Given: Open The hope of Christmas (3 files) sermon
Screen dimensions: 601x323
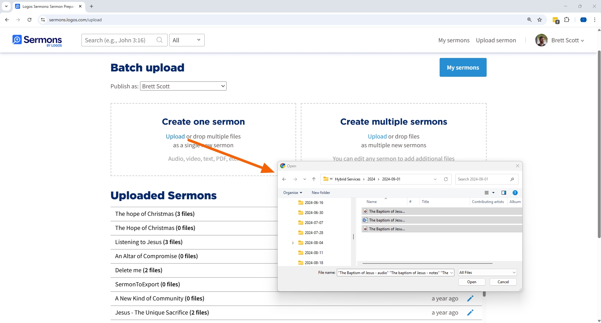Looking at the screenshot, I should [155, 214].
